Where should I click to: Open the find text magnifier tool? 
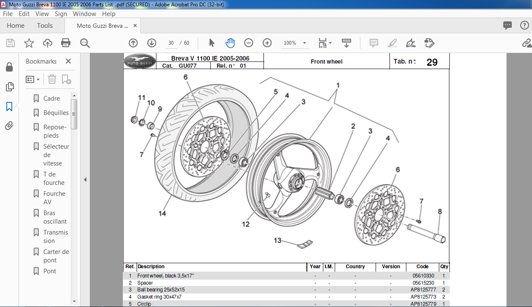click(85, 43)
